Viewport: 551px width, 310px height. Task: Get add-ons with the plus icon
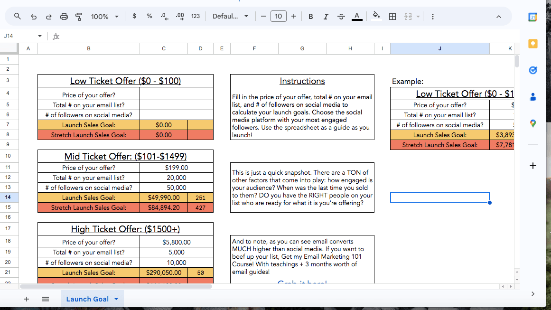click(532, 166)
